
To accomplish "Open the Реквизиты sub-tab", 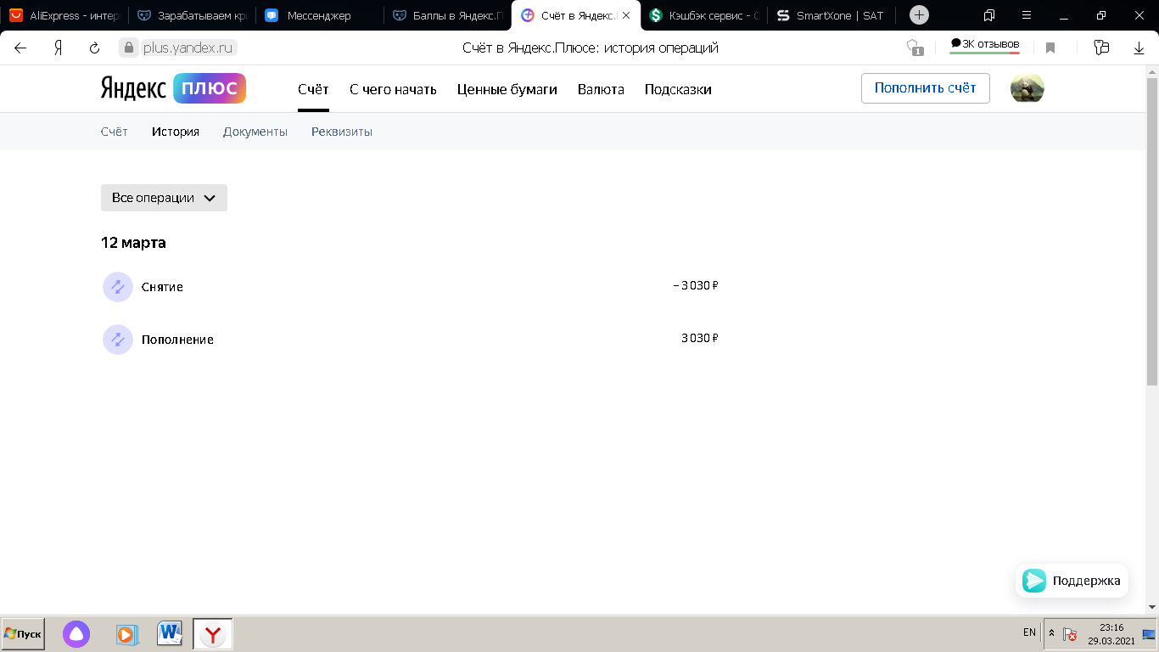I will tap(342, 132).
